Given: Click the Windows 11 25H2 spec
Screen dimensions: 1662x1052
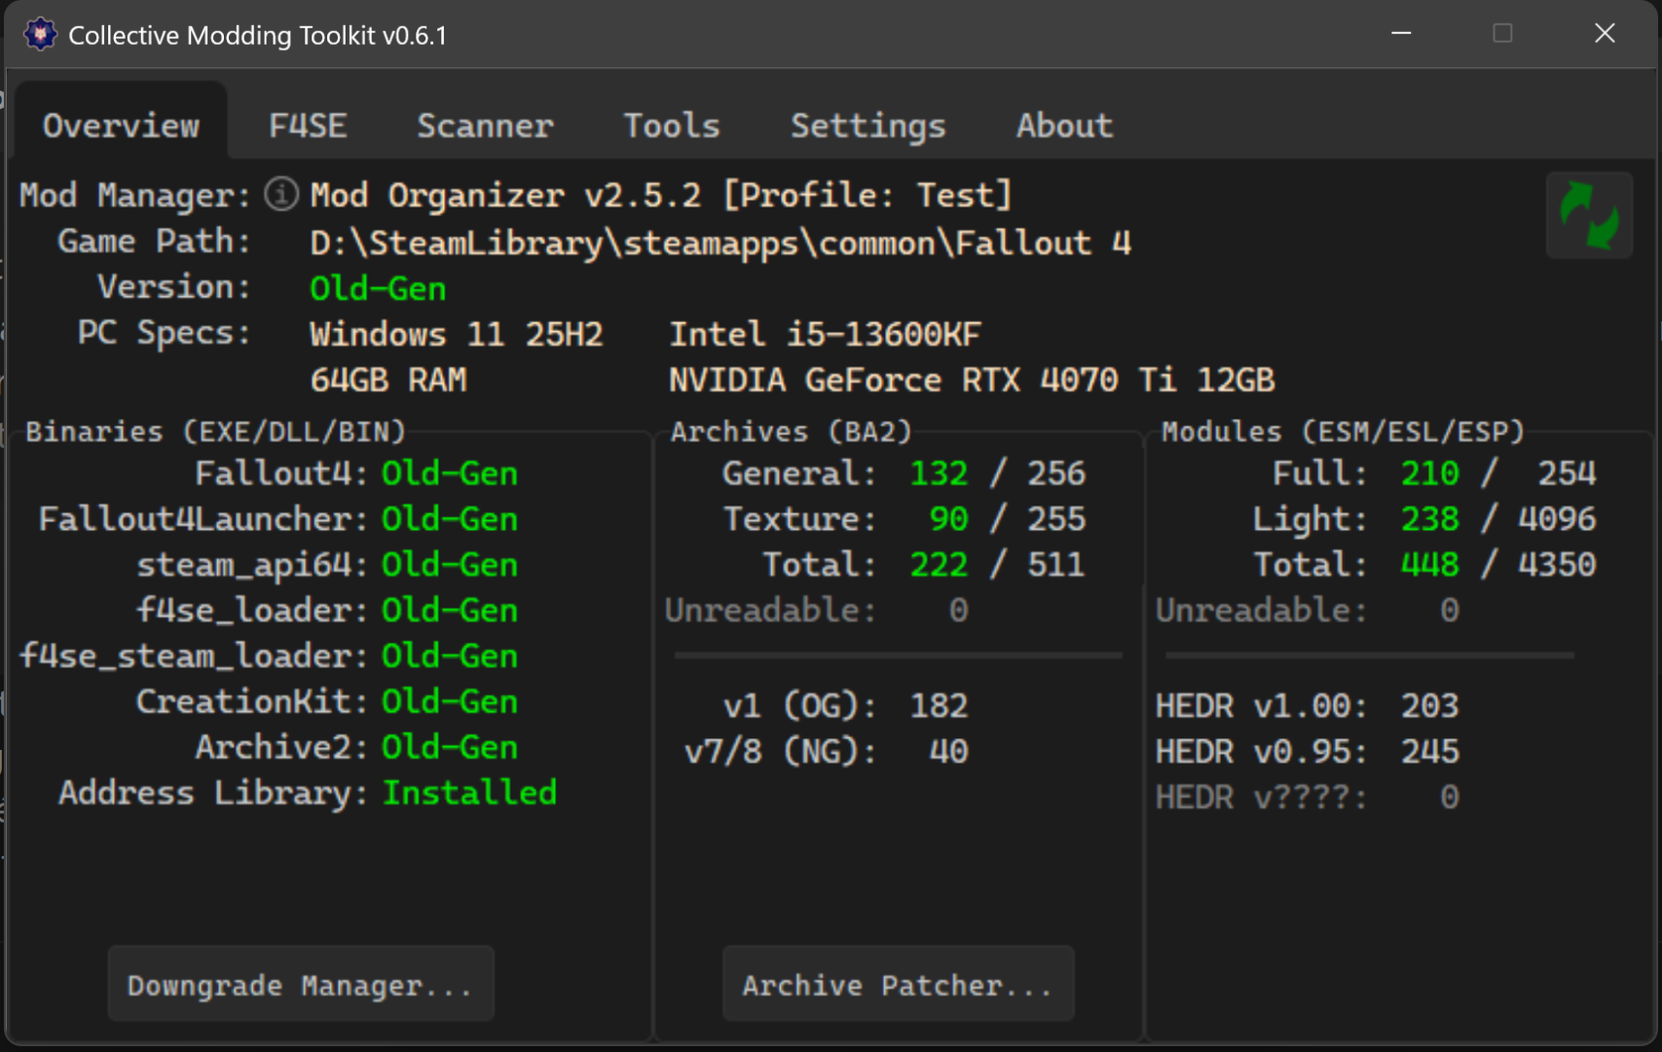Looking at the screenshot, I should (457, 334).
